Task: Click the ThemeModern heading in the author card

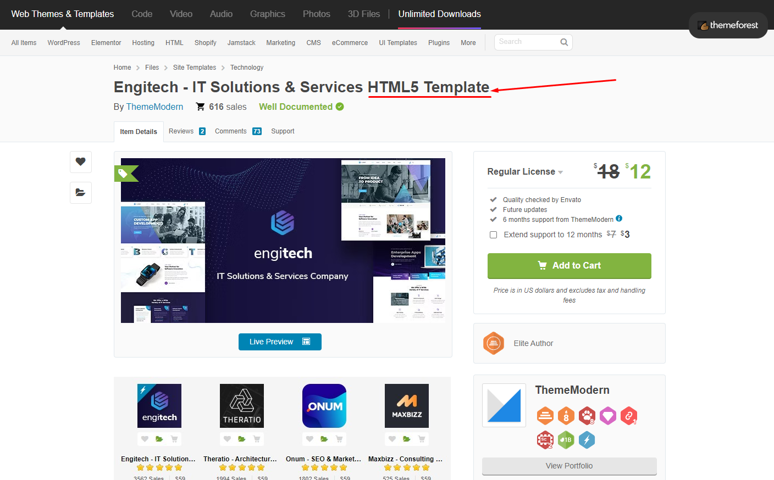Action: pos(572,390)
